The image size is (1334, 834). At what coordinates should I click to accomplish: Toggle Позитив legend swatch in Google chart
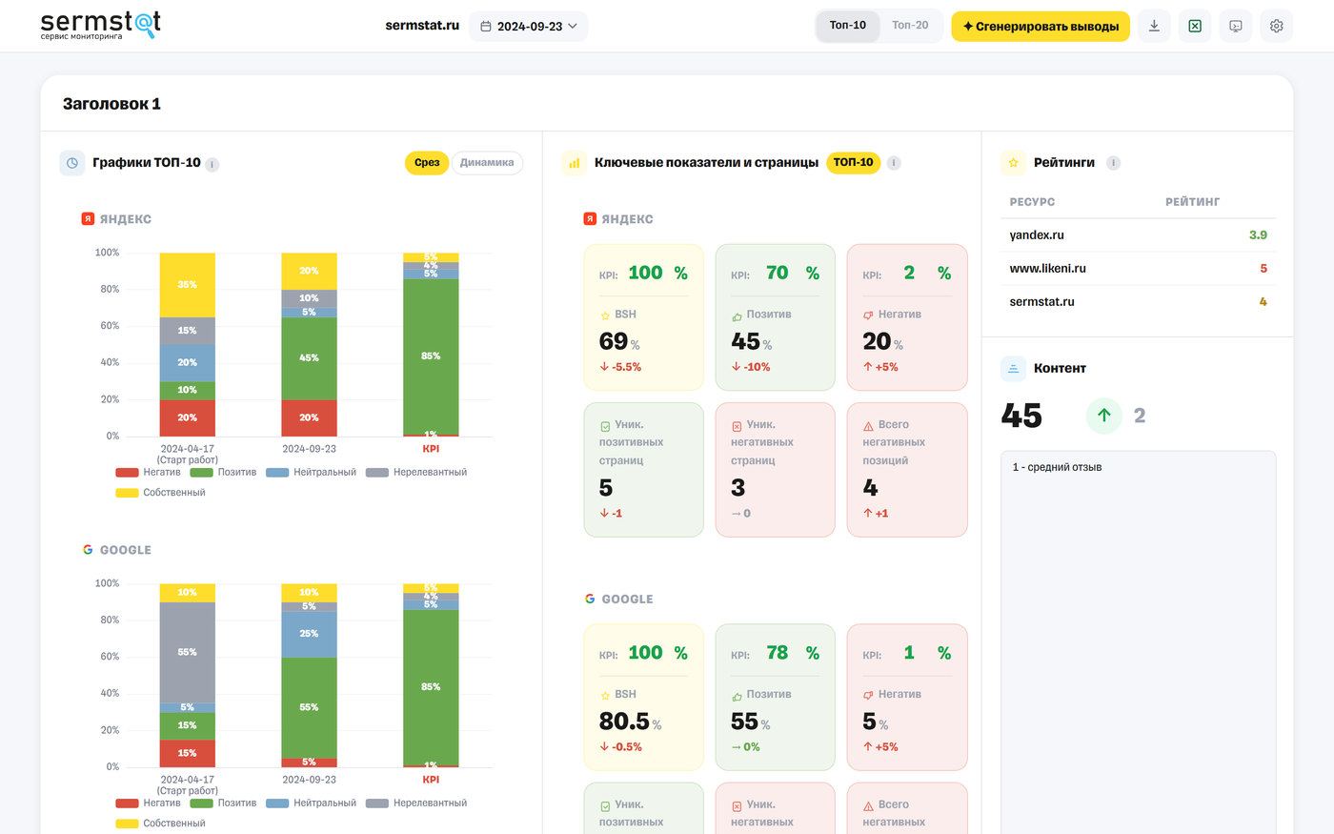pos(202,803)
